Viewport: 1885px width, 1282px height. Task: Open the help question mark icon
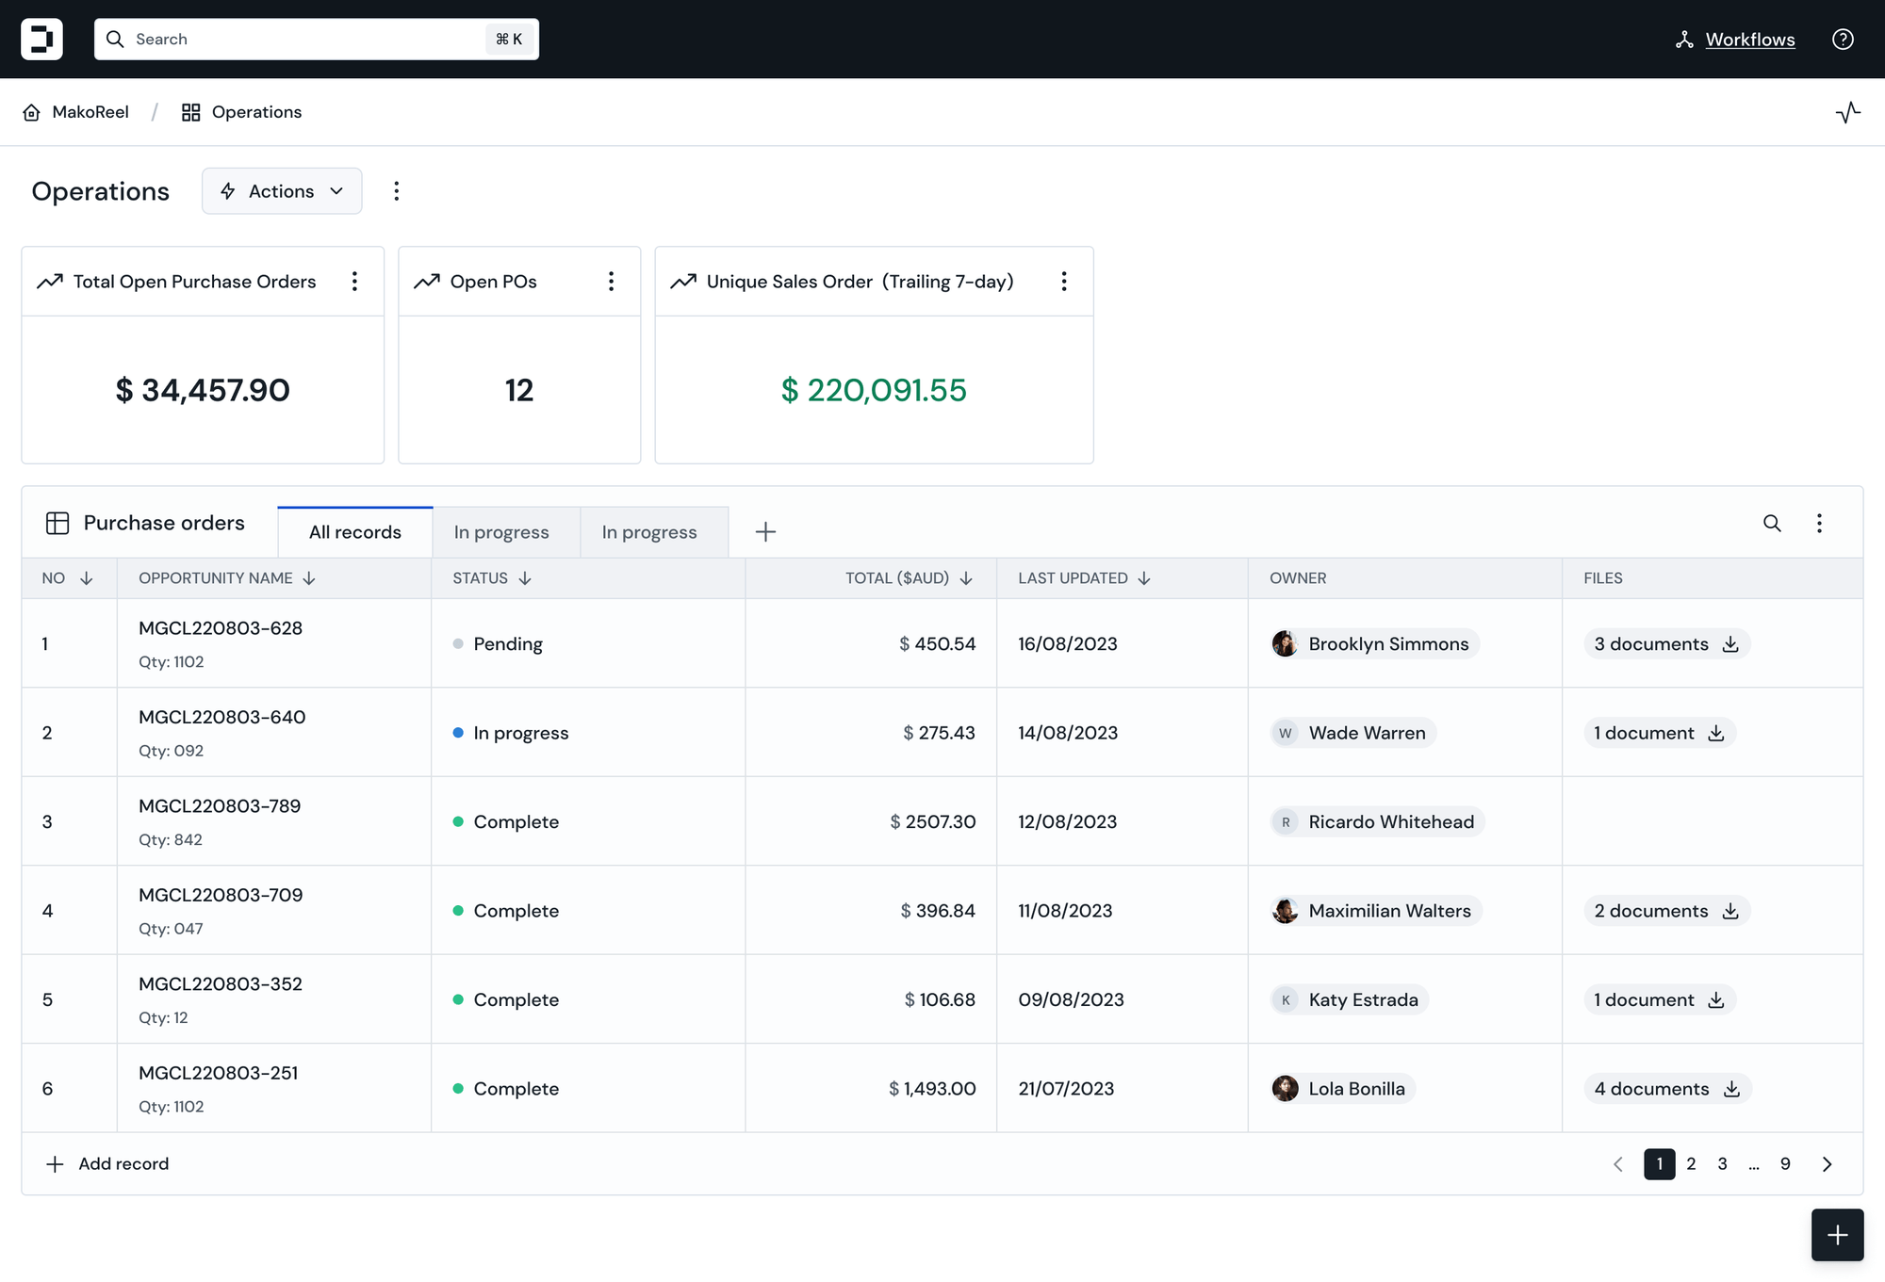pyautogui.click(x=1843, y=40)
